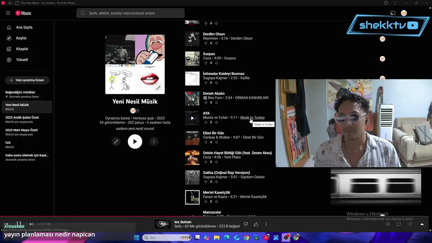Open the Saydam Odalar album link

[252, 177]
